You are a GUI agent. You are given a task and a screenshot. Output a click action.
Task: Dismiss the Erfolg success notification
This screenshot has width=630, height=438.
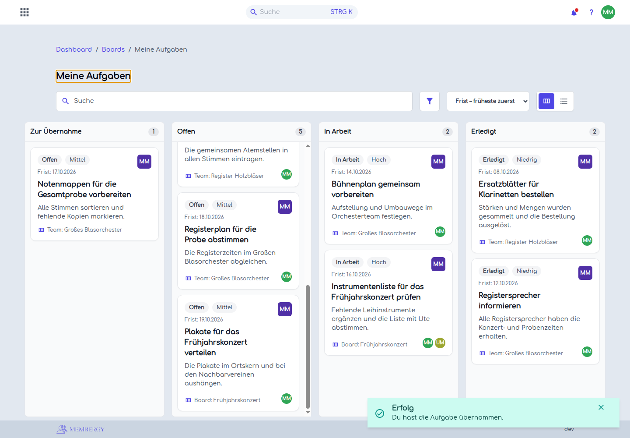click(601, 407)
